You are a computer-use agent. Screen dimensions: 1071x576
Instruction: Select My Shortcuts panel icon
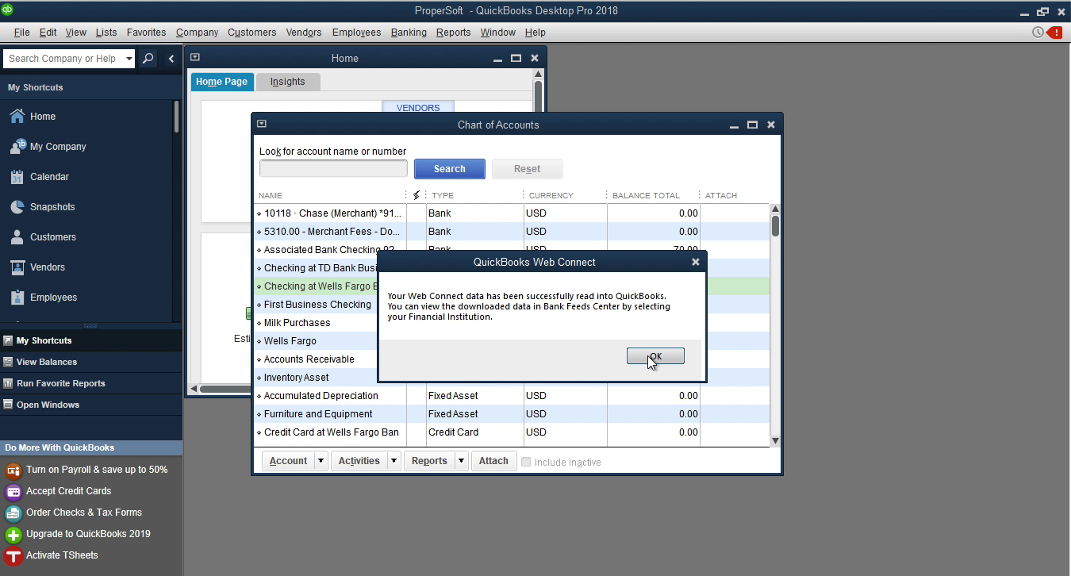point(8,340)
